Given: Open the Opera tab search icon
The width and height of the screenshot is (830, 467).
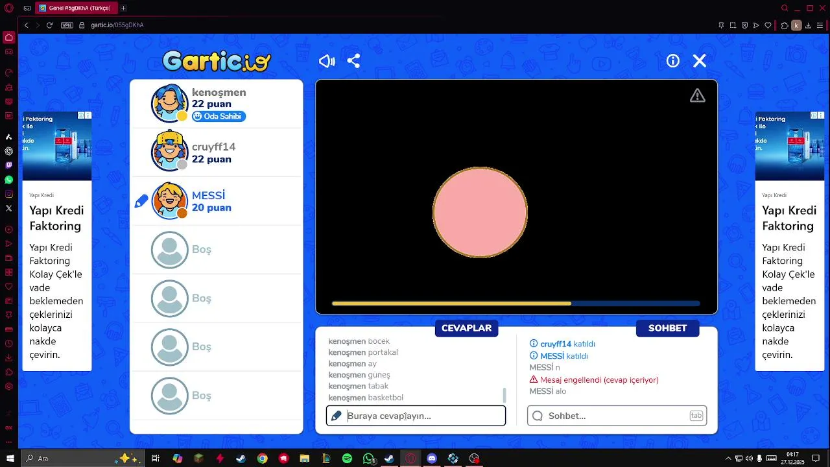Looking at the screenshot, I should tap(785, 8).
